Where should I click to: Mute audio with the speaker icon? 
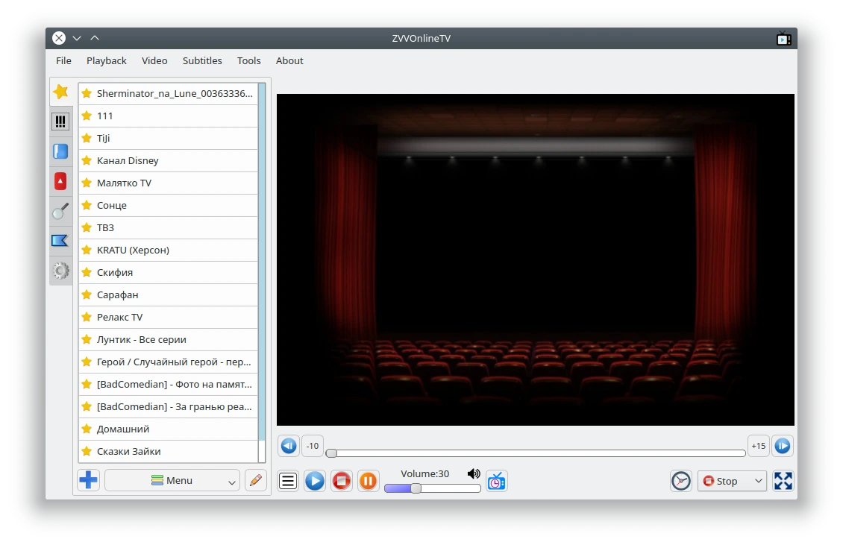(474, 473)
